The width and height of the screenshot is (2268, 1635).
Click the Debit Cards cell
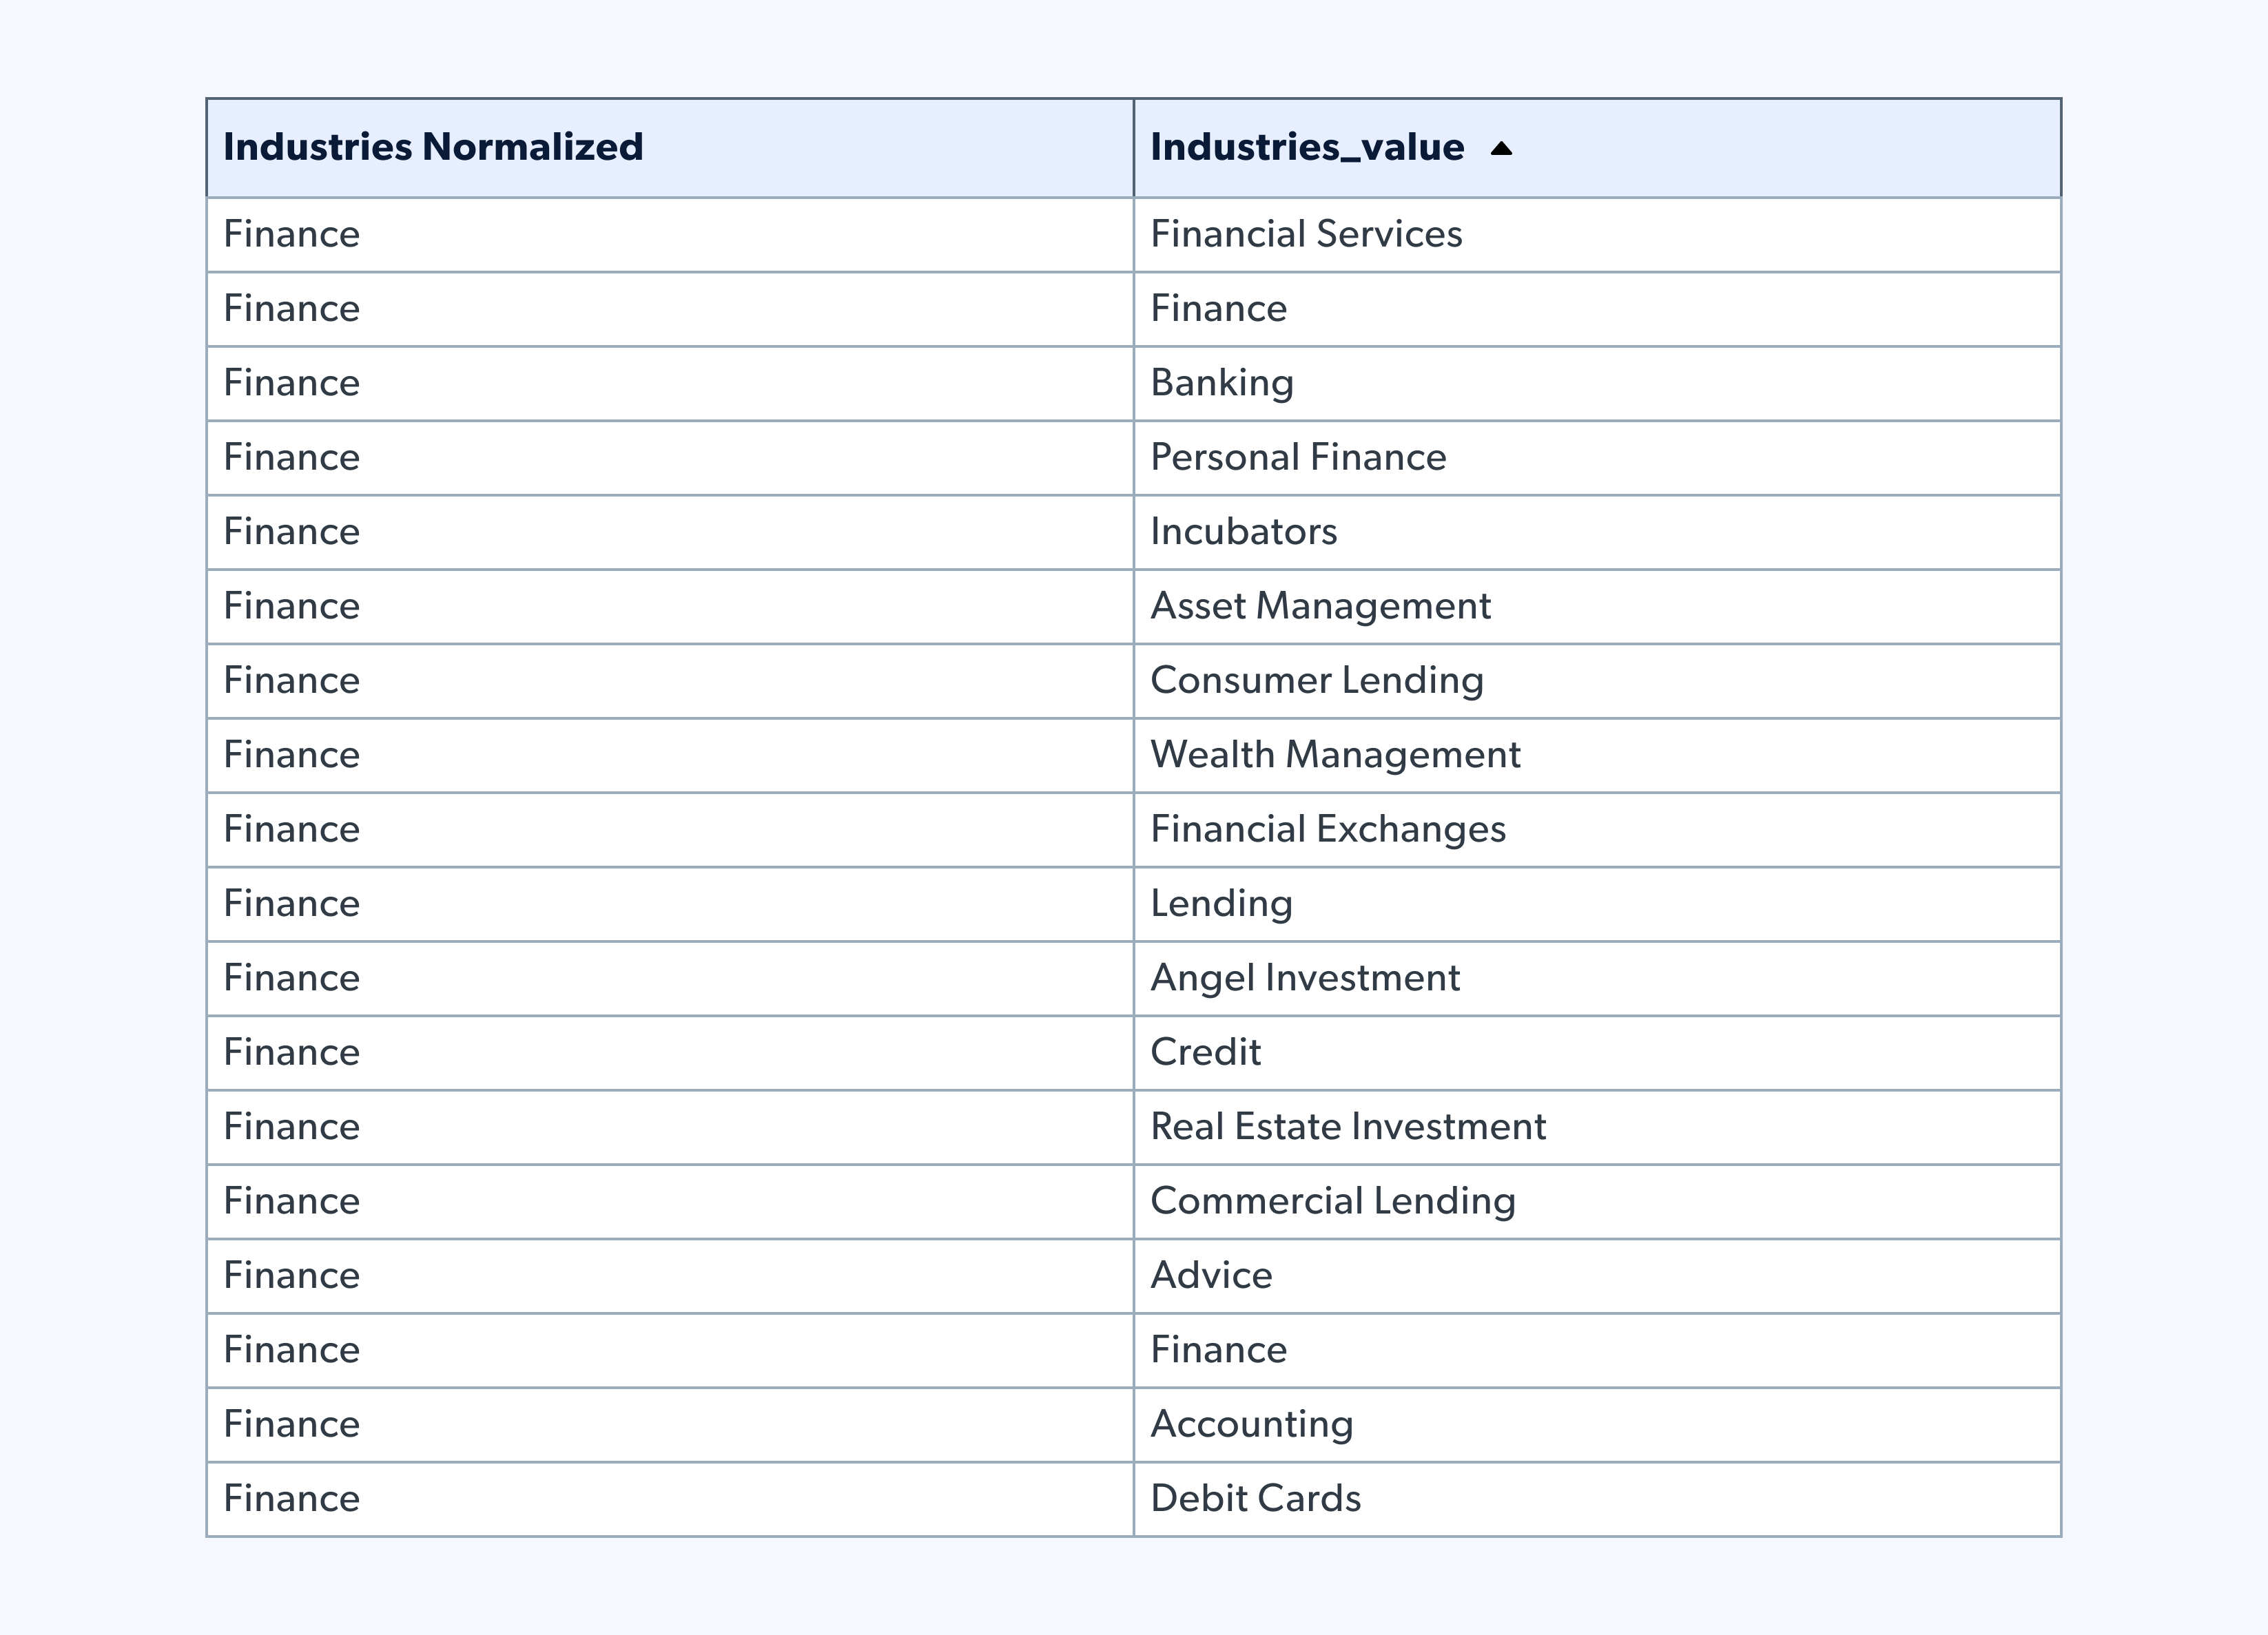[1255, 1498]
